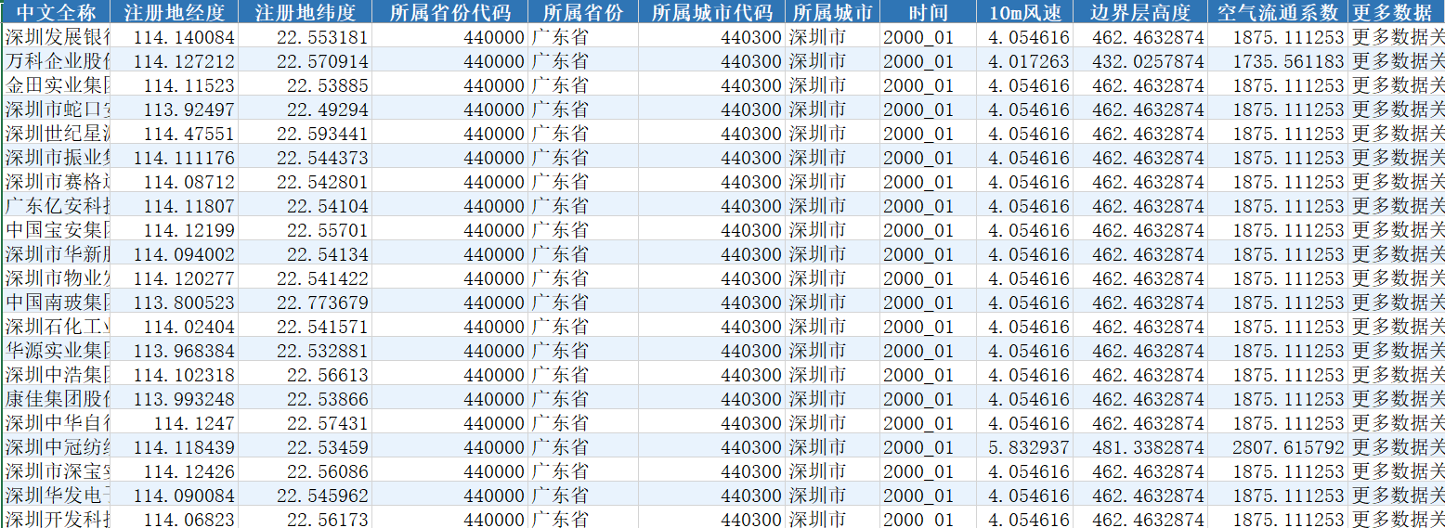Click 所属城市代码 440300 in the 康佳集团 row
The height and width of the screenshot is (528, 1445).
pyautogui.click(x=711, y=400)
